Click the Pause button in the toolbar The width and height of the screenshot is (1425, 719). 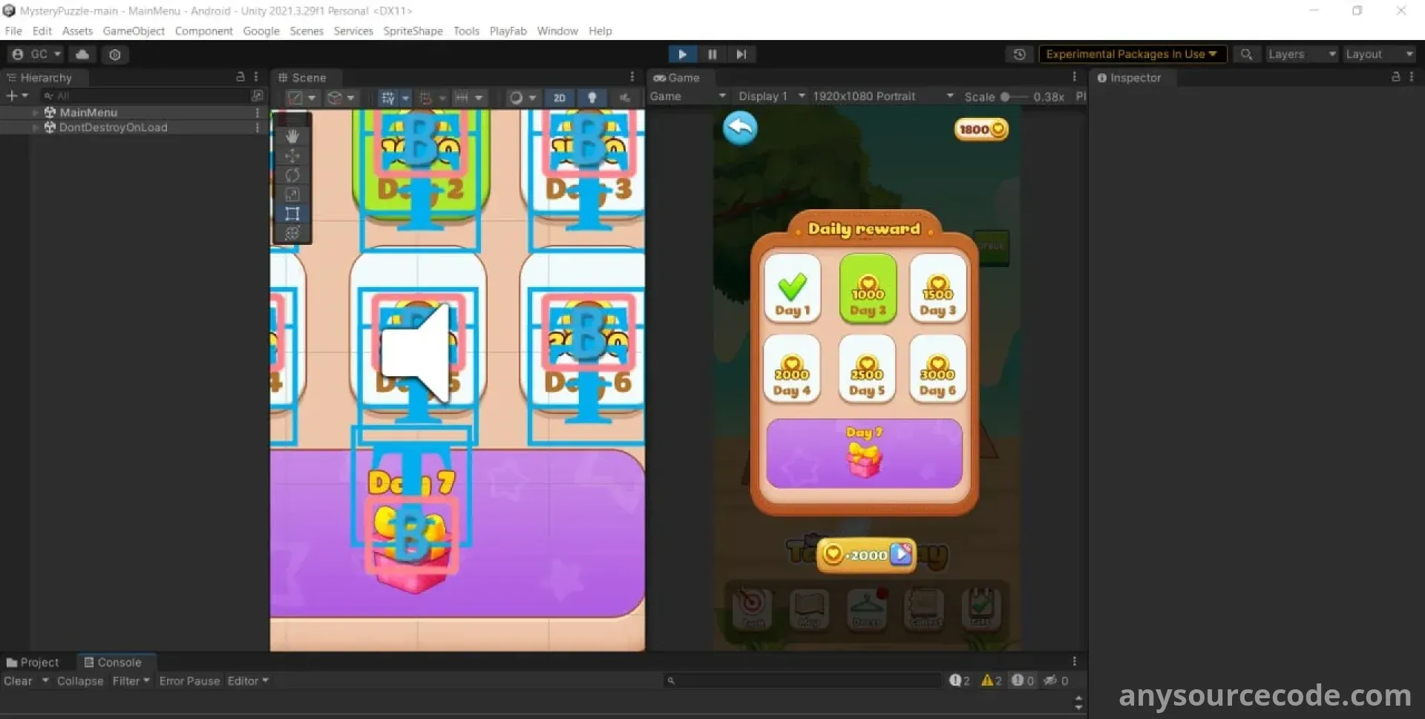pyautogui.click(x=712, y=54)
